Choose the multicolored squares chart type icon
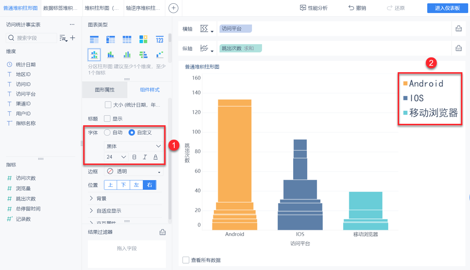The width and height of the screenshot is (470, 270). click(144, 39)
